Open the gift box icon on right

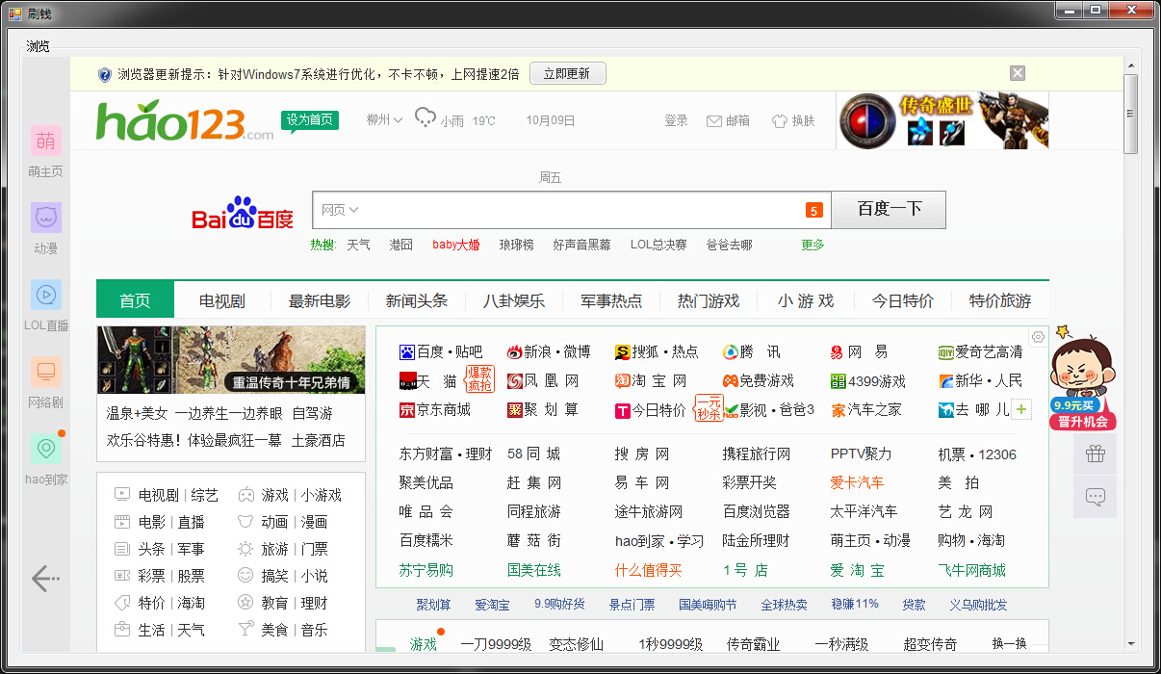(x=1095, y=454)
